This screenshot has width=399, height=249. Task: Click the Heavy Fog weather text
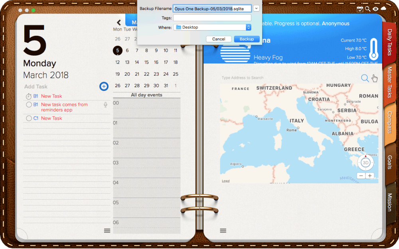click(268, 57)
